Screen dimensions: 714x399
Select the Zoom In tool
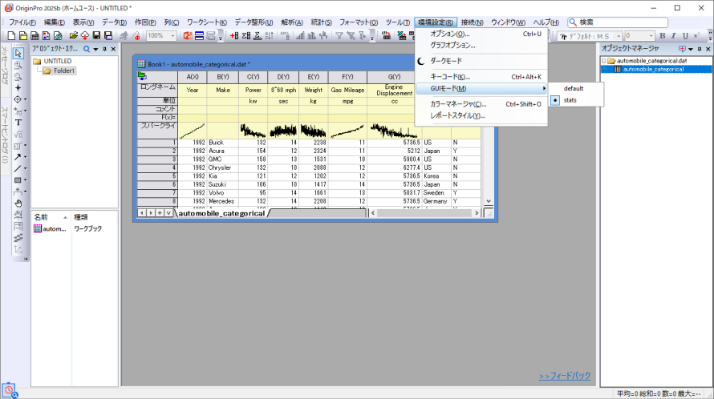pyautogui.click(x=18, y=65)
